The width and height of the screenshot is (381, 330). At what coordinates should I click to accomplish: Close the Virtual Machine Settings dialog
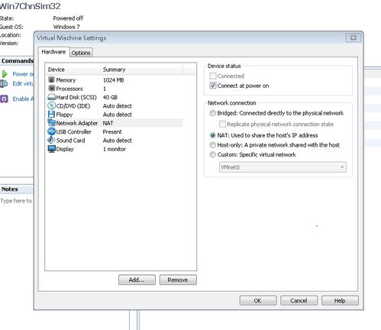click(353, 38)
